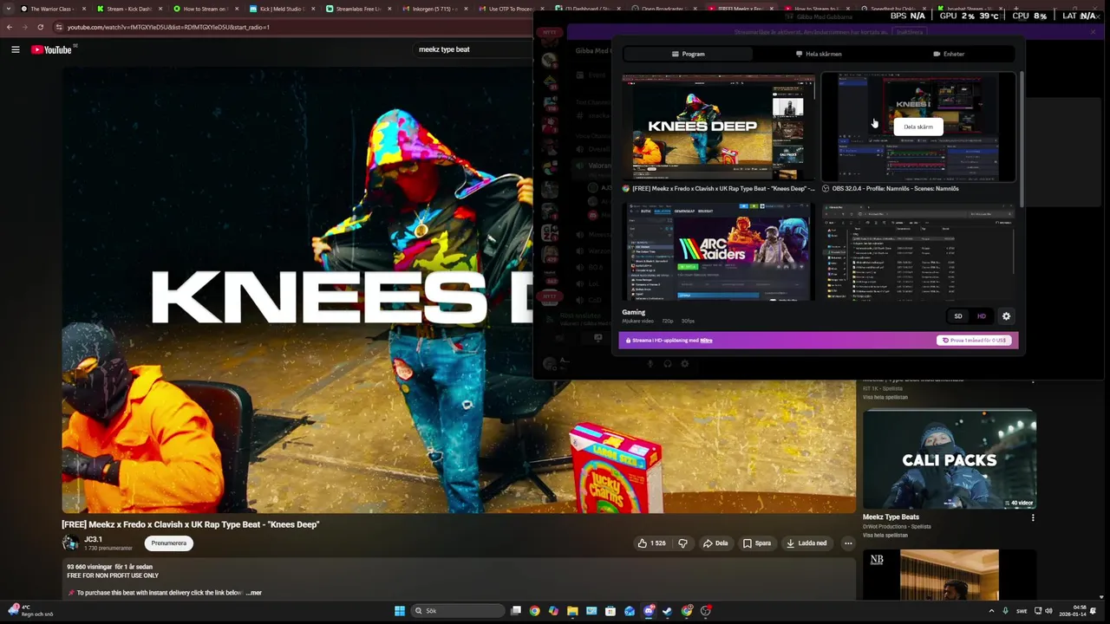Go back in the browser
The image size is (1110, 624).
[10, 27]
